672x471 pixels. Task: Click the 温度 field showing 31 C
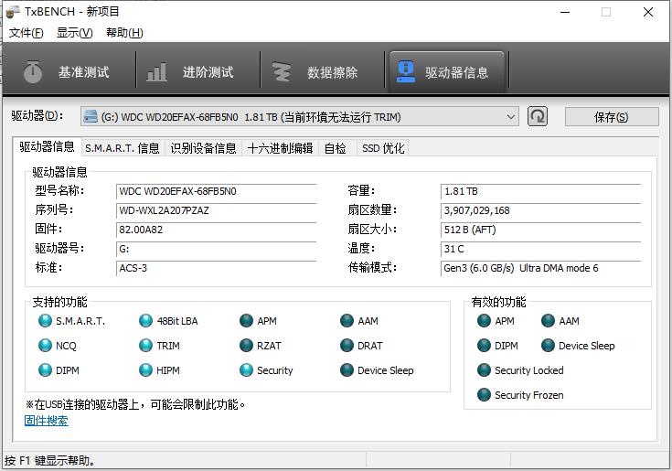(541, 249)
